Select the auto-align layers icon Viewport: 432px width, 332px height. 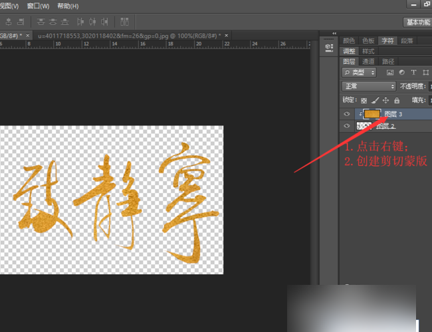pyautogui.click(x=124, y=22)
